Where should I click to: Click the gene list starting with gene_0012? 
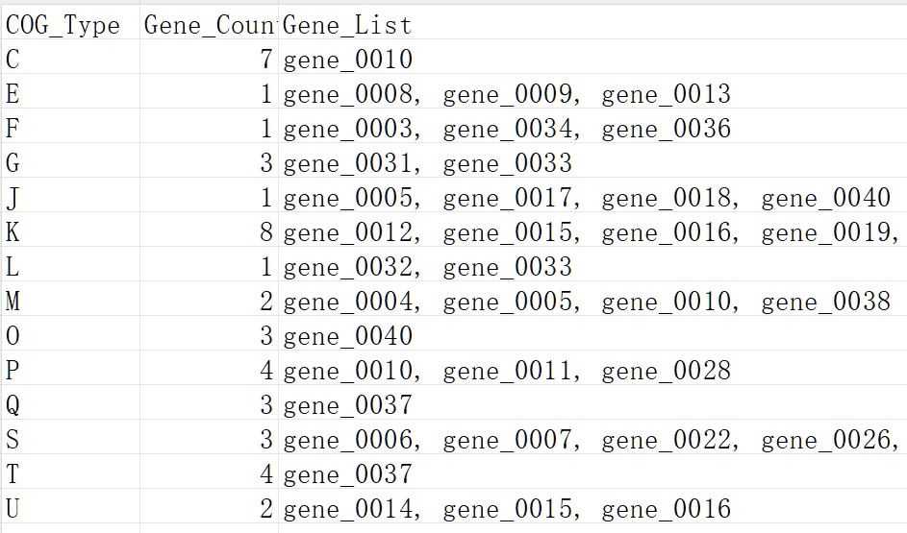[x=591, y=232]
